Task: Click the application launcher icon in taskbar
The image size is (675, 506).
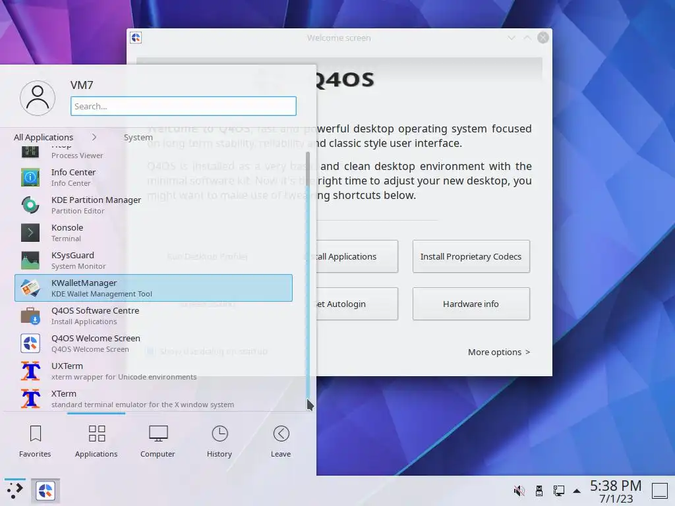Action: point(15,490)
